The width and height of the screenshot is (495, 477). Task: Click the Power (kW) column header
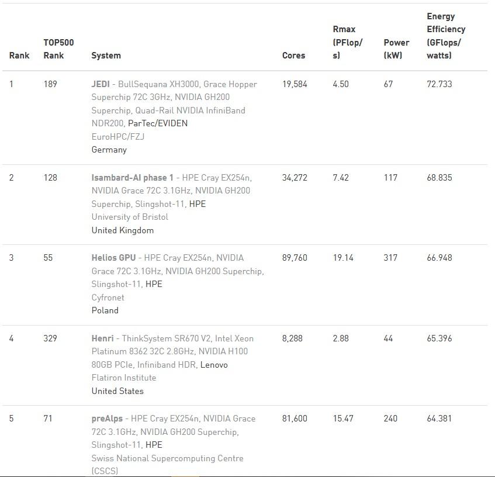(396, 49)
